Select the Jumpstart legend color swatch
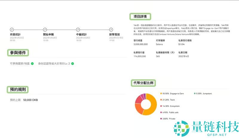The width and height of the screenshot is (239, 138). [x=195, y=93]
